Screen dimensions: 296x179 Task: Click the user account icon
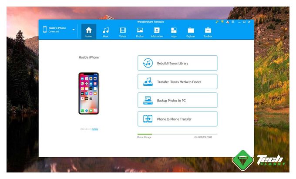[x=228, y=22]
